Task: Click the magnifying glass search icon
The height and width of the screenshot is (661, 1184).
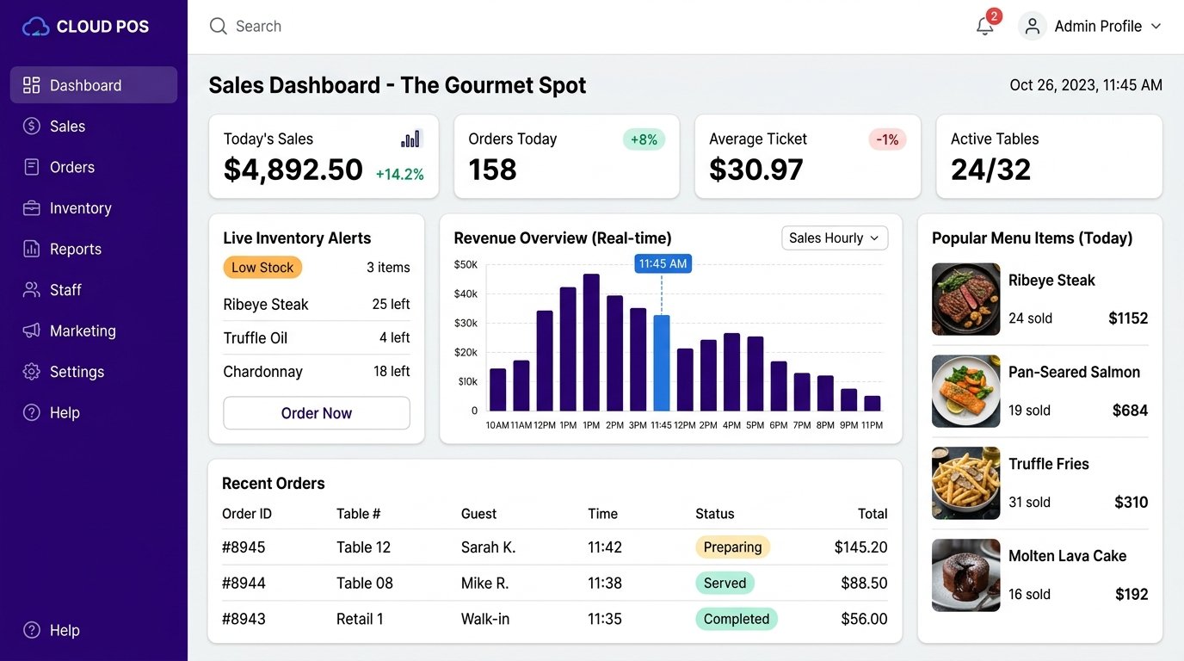Action: 218,26
